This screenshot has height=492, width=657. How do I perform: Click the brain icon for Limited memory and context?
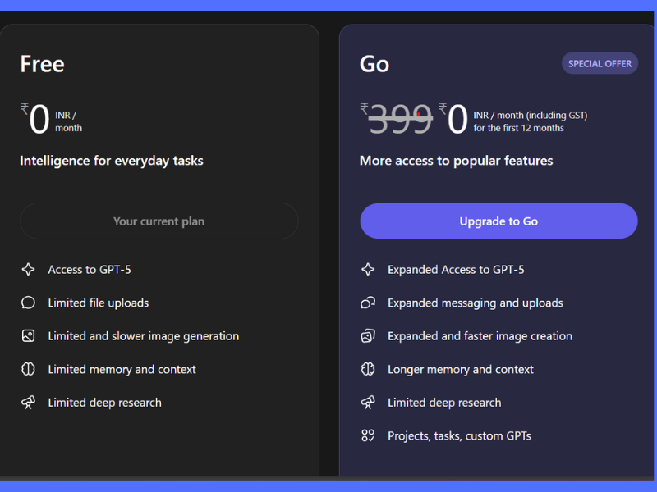pos(28,369)
